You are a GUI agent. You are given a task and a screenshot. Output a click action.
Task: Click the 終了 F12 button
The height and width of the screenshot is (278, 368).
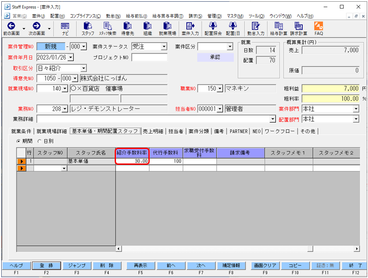pos(355,266)
